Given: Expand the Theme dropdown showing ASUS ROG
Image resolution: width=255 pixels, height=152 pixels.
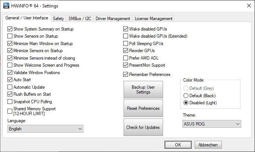Looking at the screenshot, I should tap(212, 124).
